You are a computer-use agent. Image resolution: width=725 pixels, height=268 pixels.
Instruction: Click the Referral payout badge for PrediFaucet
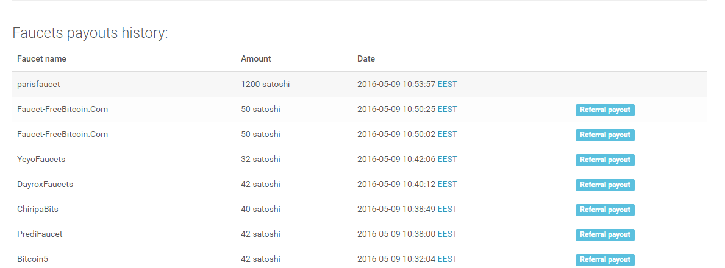point(604,234)
